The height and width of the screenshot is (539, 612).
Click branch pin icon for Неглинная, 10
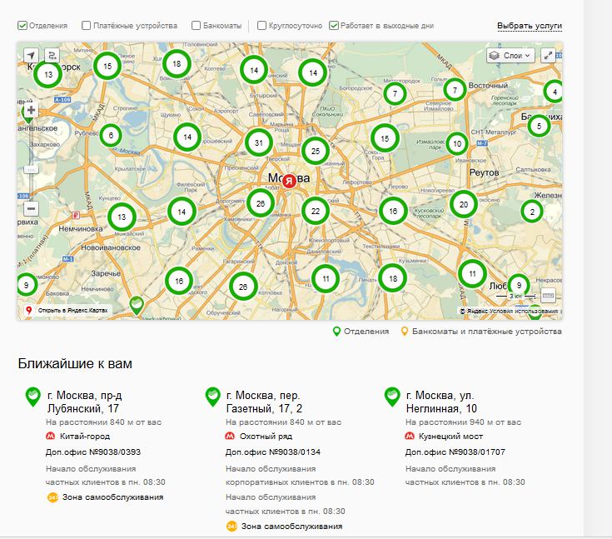point(392,397)
